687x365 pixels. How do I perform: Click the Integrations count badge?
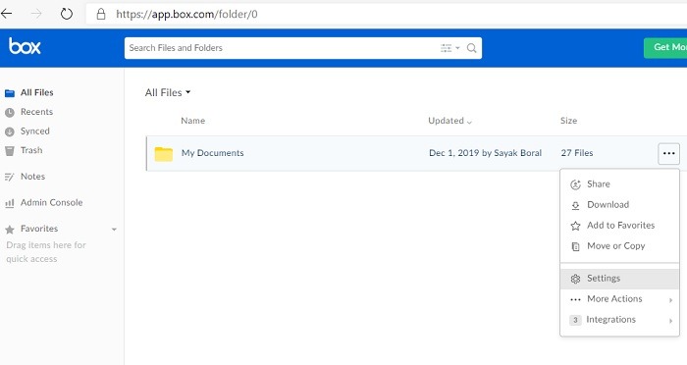pyautogui.click(x=575, y=320)
